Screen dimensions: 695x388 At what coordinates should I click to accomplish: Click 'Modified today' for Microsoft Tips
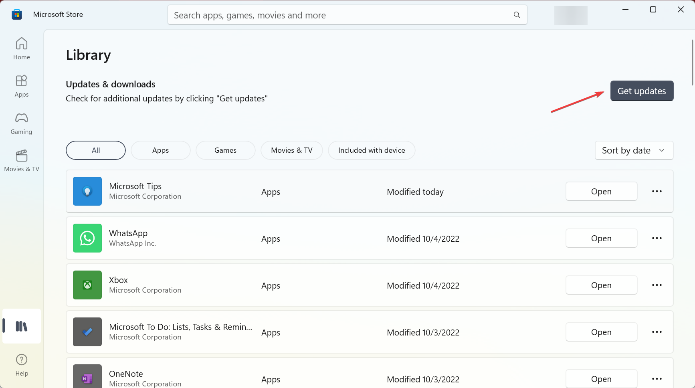pos(415,192)
